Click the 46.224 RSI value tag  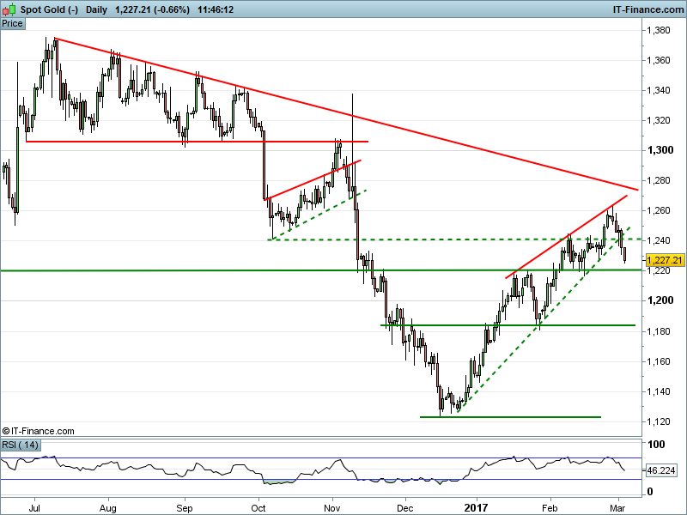pos(661,470)
